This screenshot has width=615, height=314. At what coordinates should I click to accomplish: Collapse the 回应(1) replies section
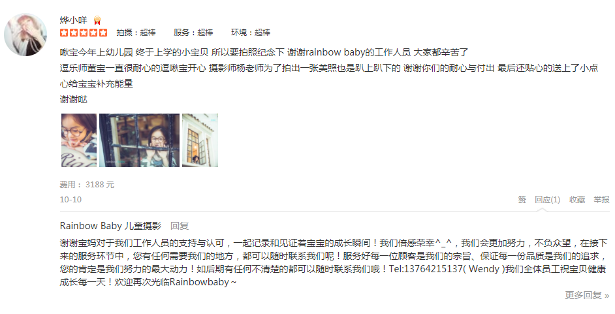pyautogui.click(x=547, y=200)
